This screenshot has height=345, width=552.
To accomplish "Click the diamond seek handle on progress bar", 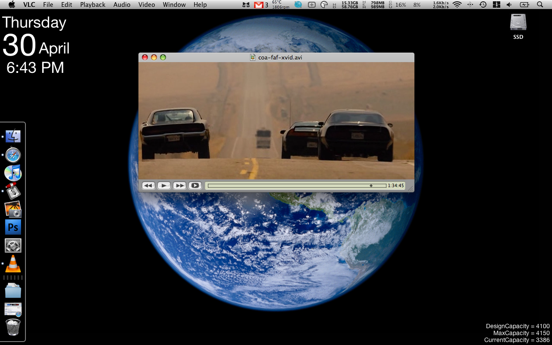I will point(371,186).
